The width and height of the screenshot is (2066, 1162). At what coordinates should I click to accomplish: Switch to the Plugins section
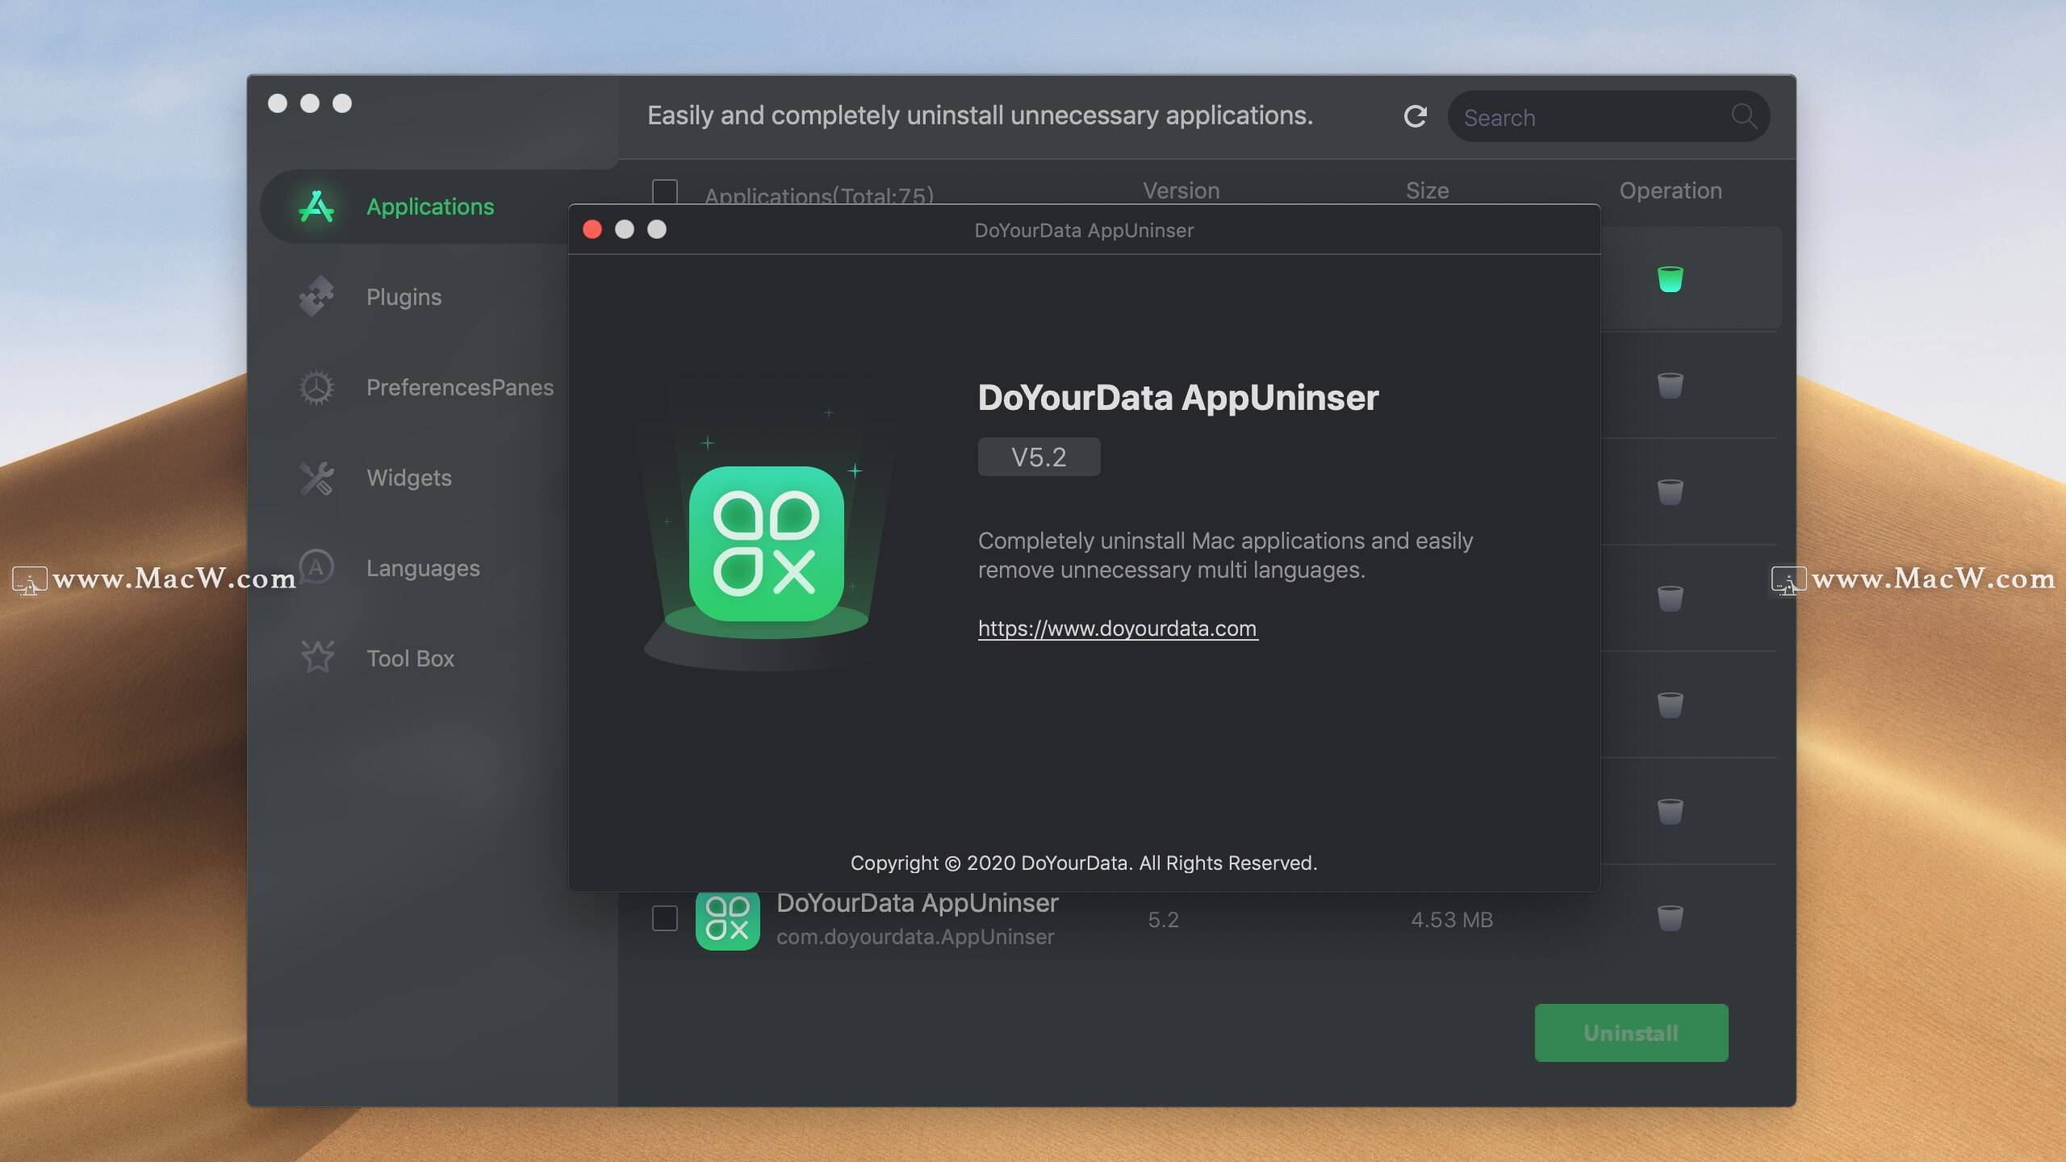tap(404, 297)
